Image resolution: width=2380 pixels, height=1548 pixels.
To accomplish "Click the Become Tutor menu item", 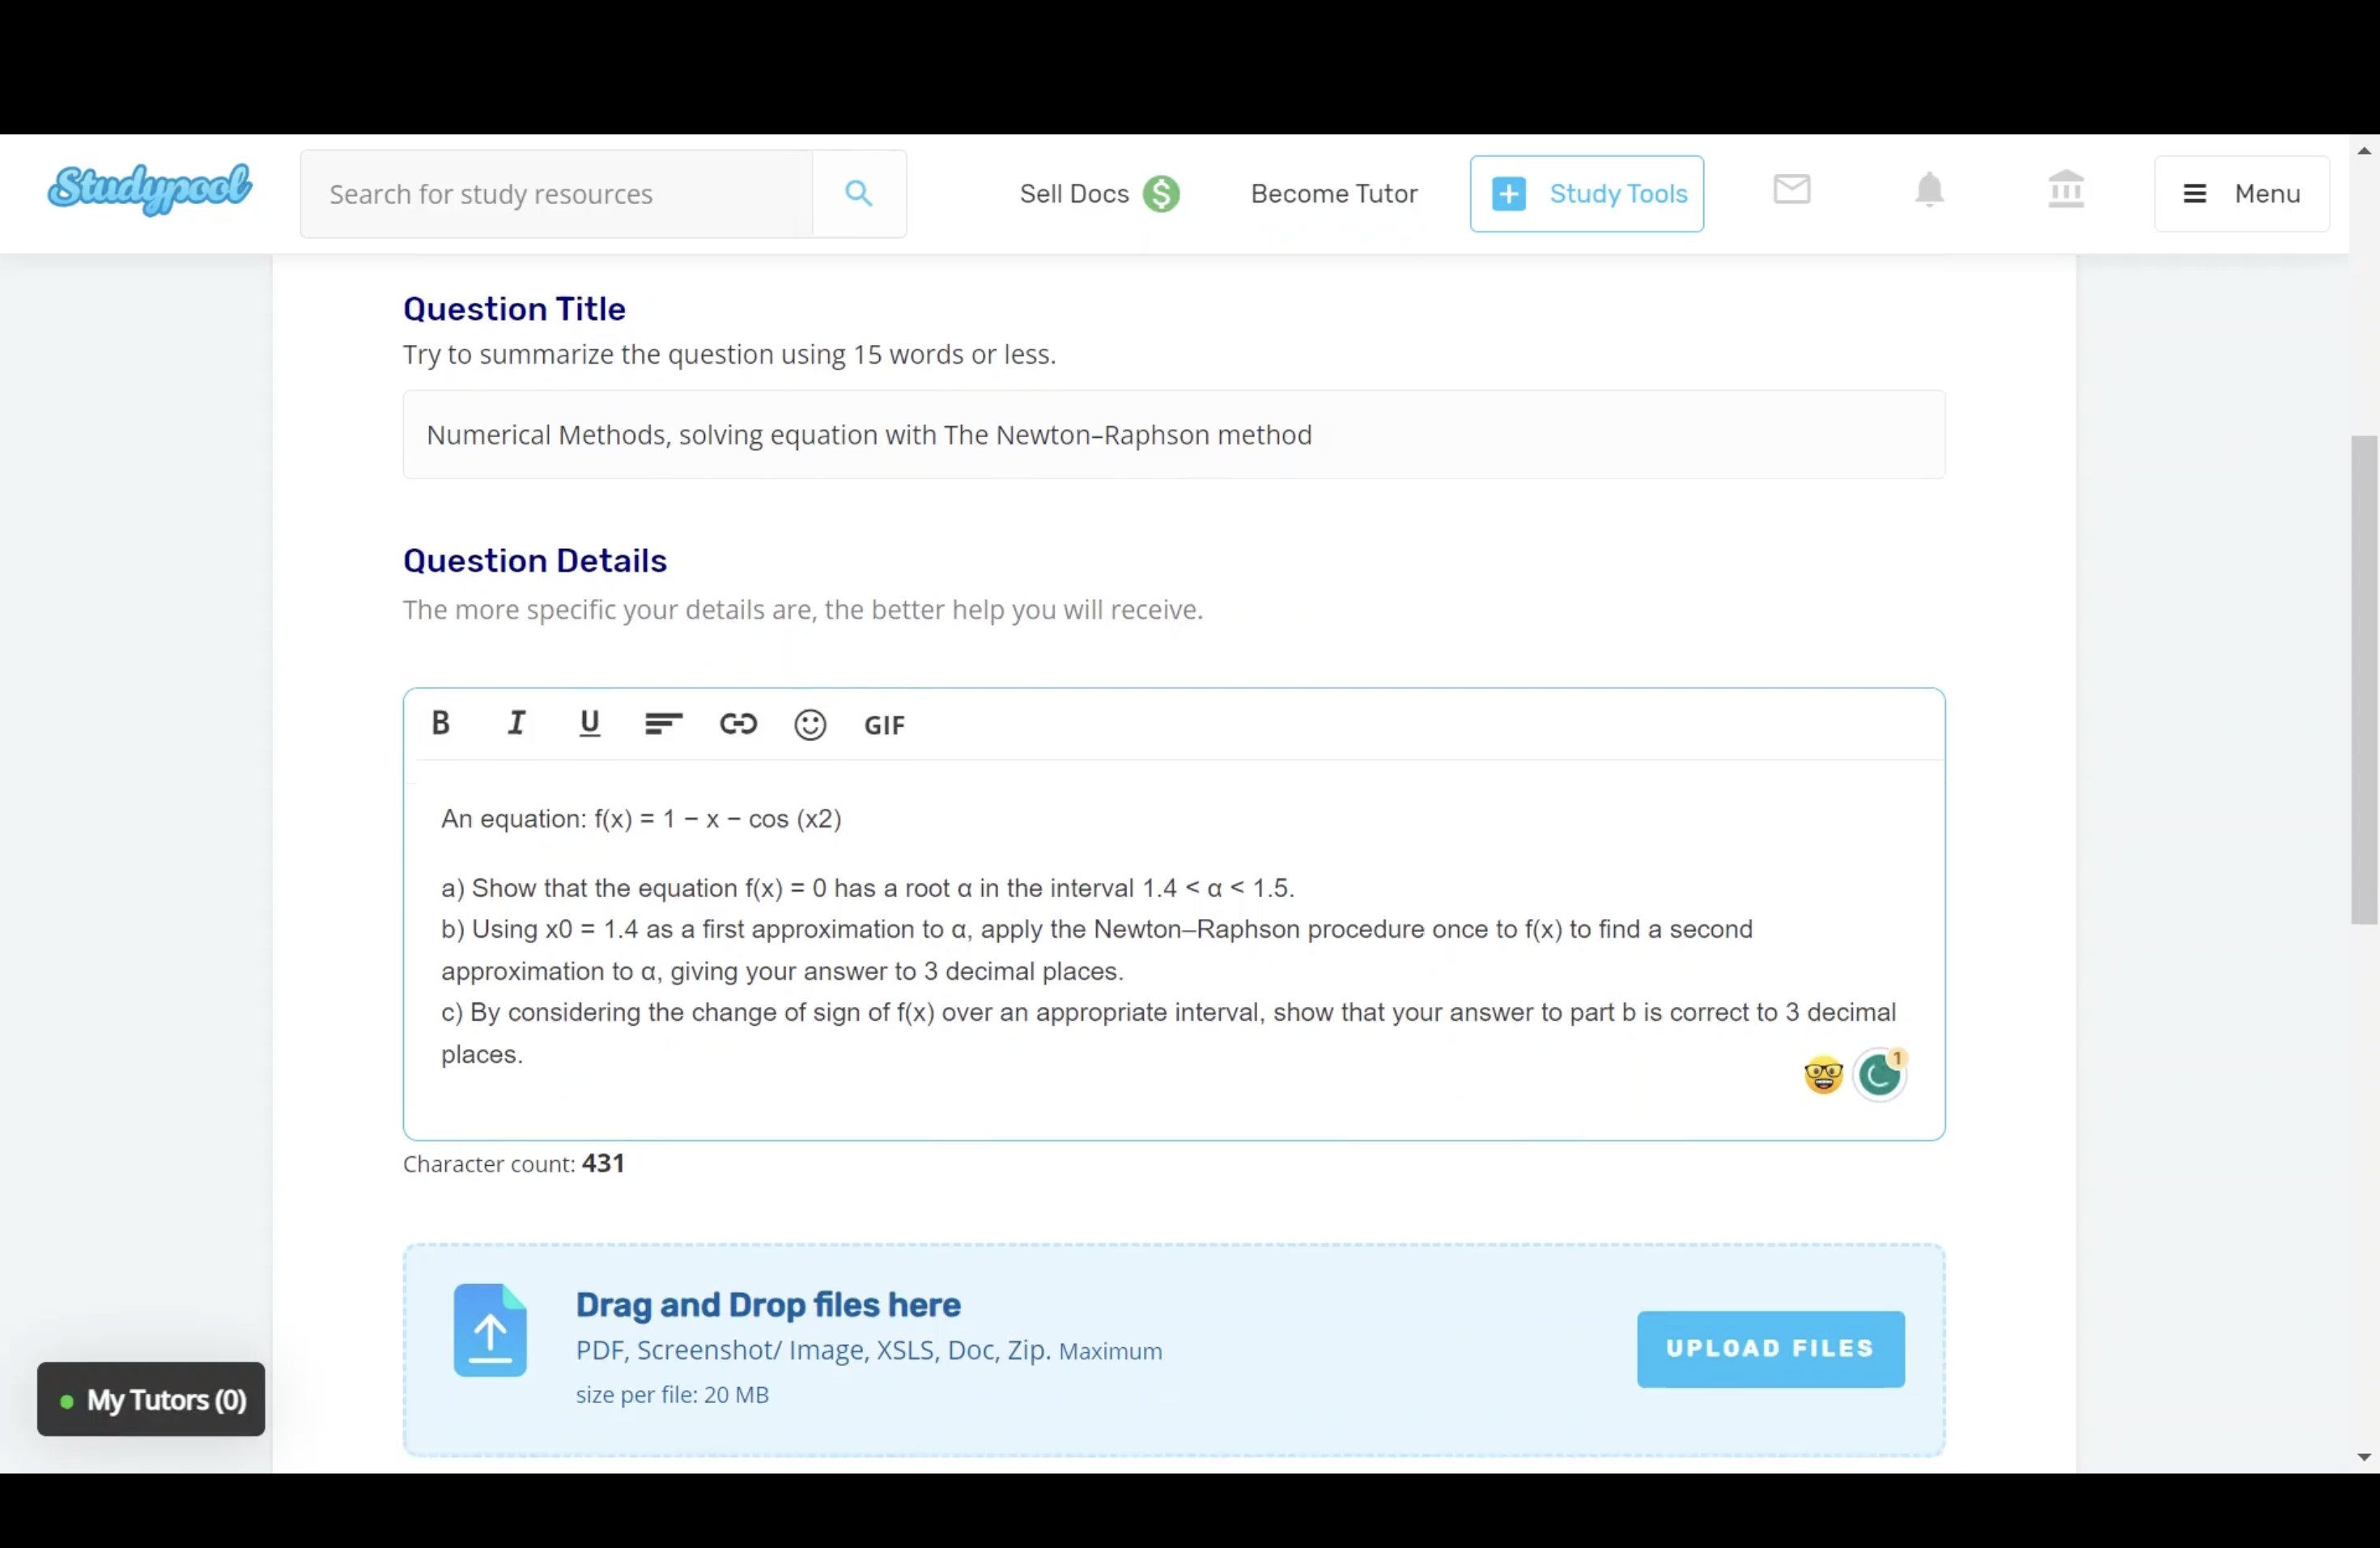I will (x=1334, y=193).
